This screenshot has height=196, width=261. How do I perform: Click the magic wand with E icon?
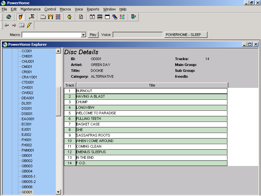(32, 17)
